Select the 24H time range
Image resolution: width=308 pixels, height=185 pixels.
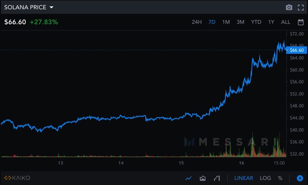196,22
